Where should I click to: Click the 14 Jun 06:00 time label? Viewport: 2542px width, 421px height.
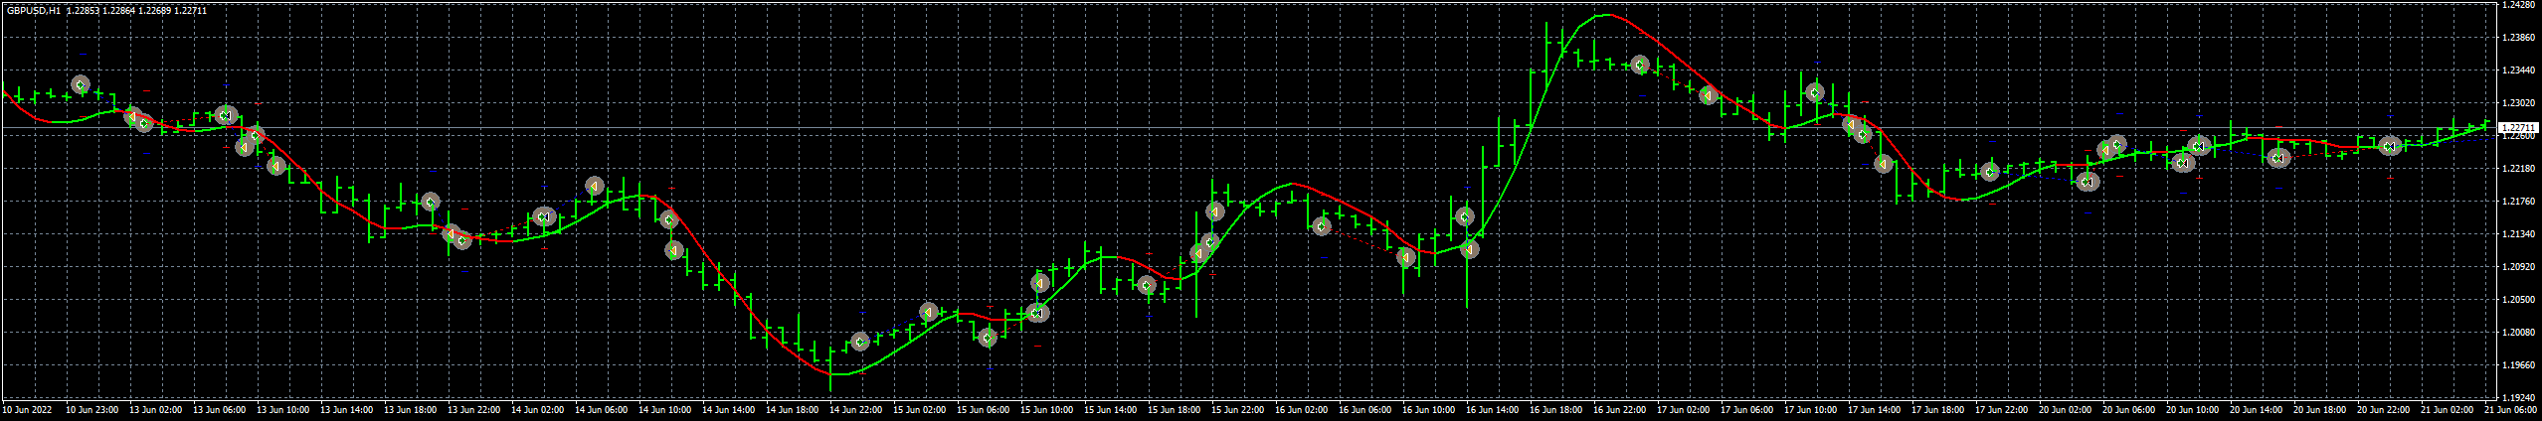602,409
